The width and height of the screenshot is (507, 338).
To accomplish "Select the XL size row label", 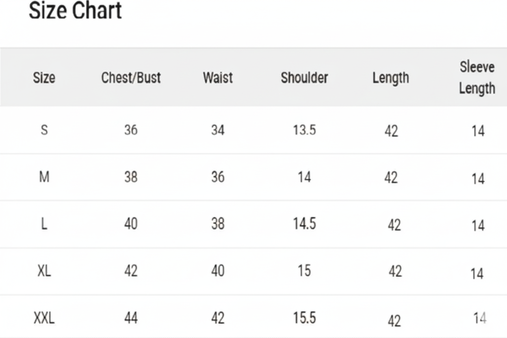I will (44, 271).
